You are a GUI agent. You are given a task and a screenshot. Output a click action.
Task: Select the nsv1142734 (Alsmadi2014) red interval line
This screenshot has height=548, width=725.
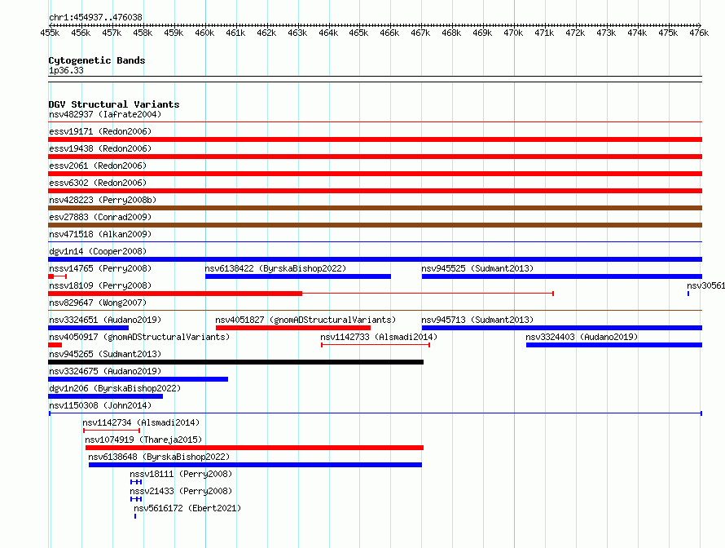(112, 431)
